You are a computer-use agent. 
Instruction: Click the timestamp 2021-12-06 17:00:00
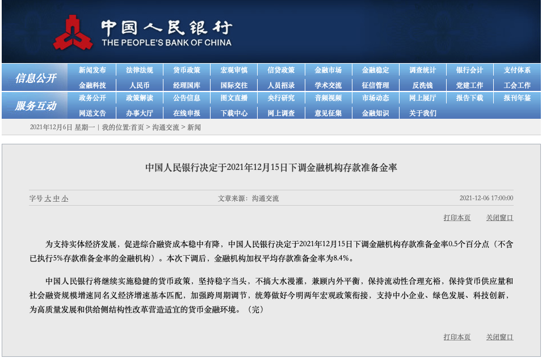coord(486,198)
